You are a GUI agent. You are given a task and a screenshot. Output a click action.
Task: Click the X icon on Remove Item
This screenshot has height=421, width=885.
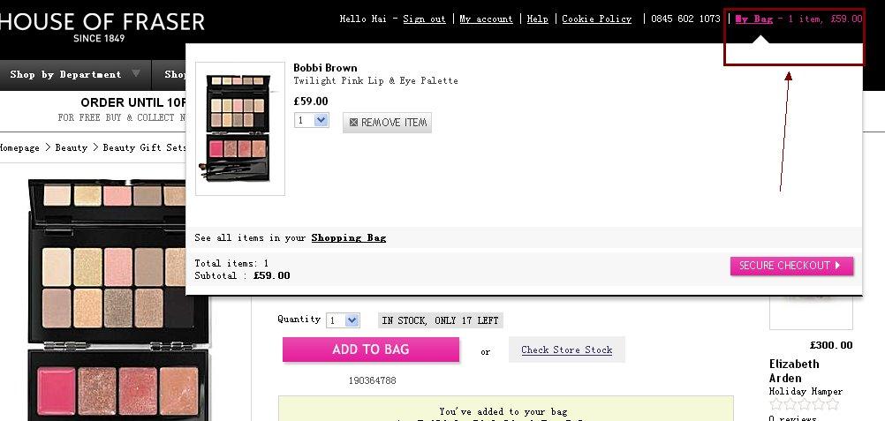pos(353,123)
